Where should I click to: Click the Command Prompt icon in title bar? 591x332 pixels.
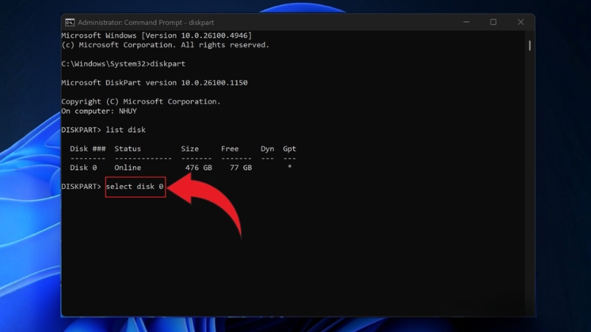(69, 22)
